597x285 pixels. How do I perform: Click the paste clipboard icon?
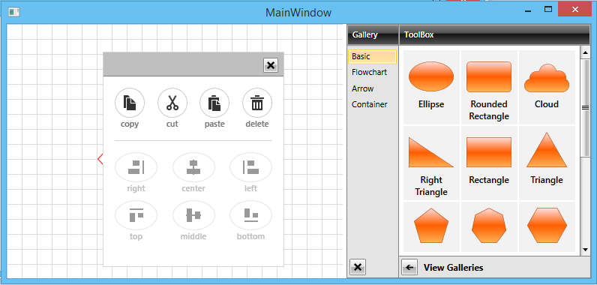click(214, 103)
